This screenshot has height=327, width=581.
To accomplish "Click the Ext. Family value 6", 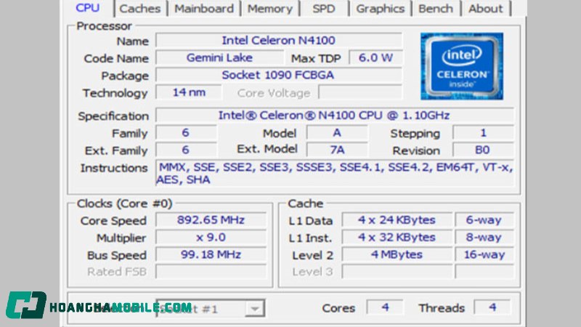I will [186, 150].
